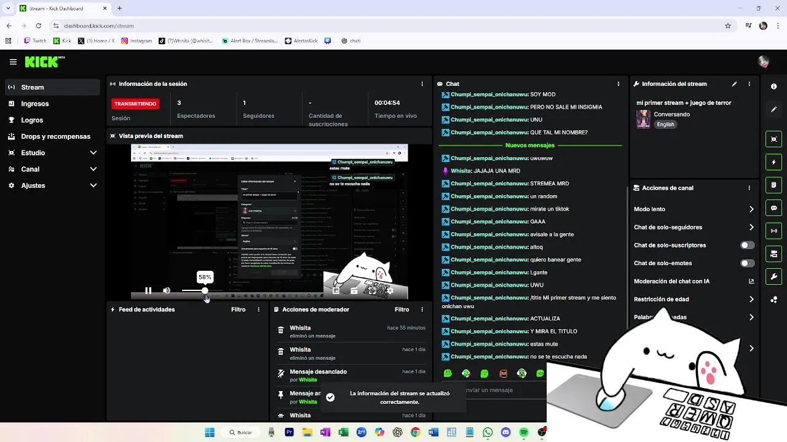Open the Instagram bookmark
787x442 pixels.
136,41
